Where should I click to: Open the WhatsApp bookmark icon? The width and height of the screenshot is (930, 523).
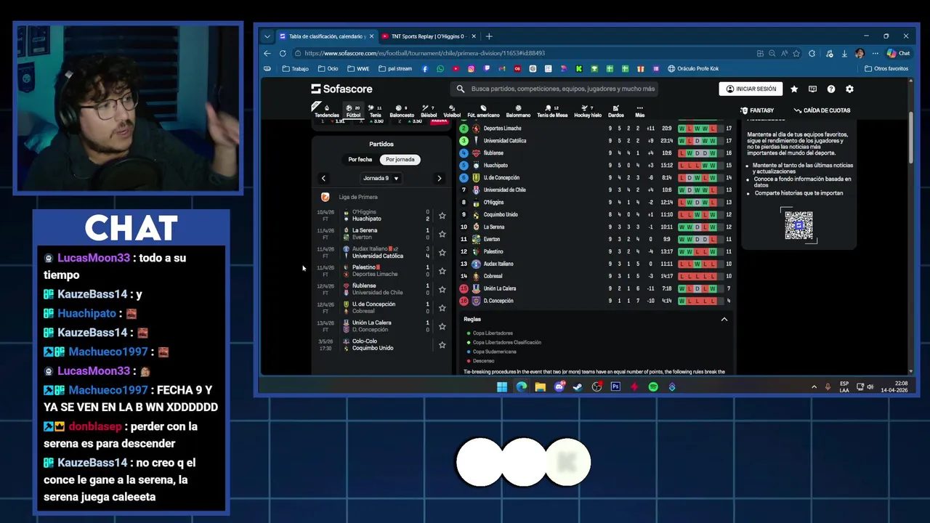(x=440, y=69)
